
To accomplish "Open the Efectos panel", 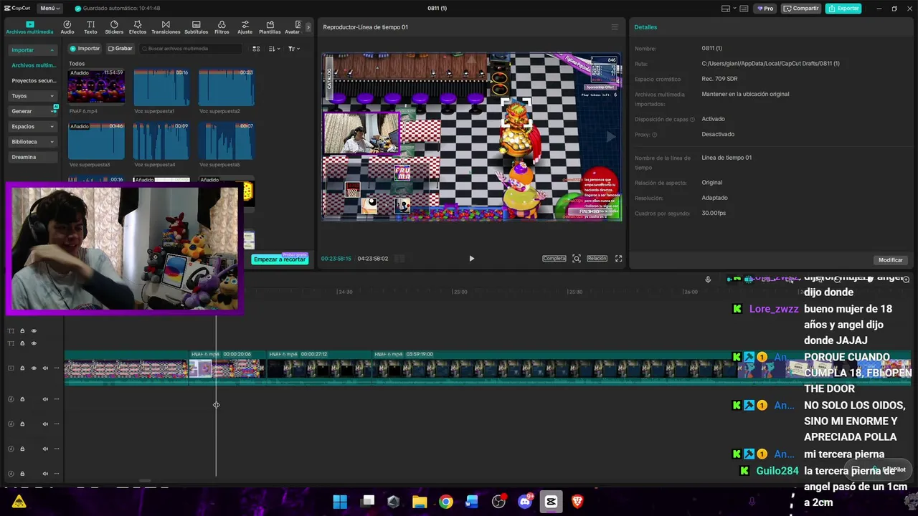I will coord(138,27).
